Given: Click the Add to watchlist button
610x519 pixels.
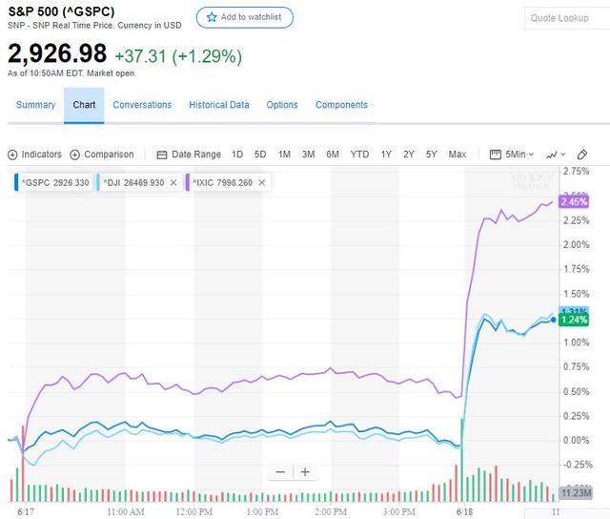Looking at the screenshot, I should click(245, 17).
